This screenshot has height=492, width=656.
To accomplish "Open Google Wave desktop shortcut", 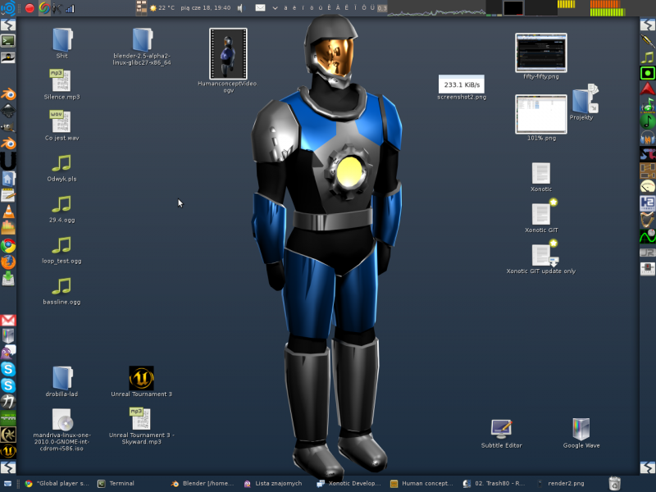I will point(581,434).
